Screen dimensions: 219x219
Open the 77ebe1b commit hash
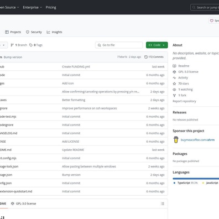tap(122, 57)
